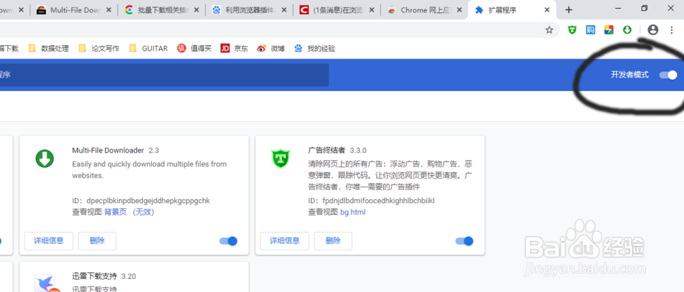The height and width of the screenshot is (292, 684).
Task: Restore down the Chrome window
Action: (x=644, y=9)
